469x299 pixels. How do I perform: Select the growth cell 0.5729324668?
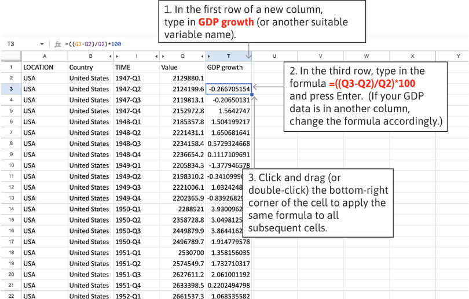click(x=229, y=143)
